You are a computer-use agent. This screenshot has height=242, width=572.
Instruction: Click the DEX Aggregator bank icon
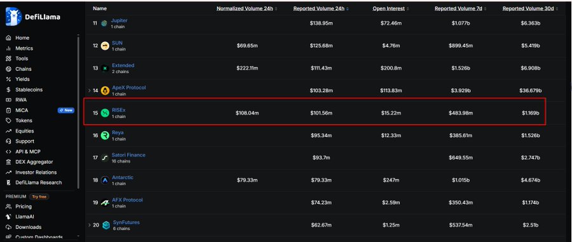pyautogui.click(x=9, y=162)
